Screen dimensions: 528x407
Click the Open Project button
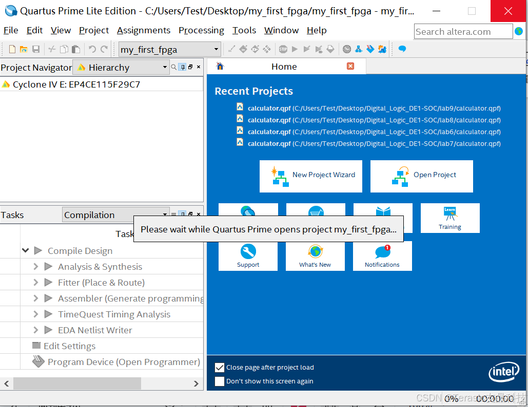422,176
